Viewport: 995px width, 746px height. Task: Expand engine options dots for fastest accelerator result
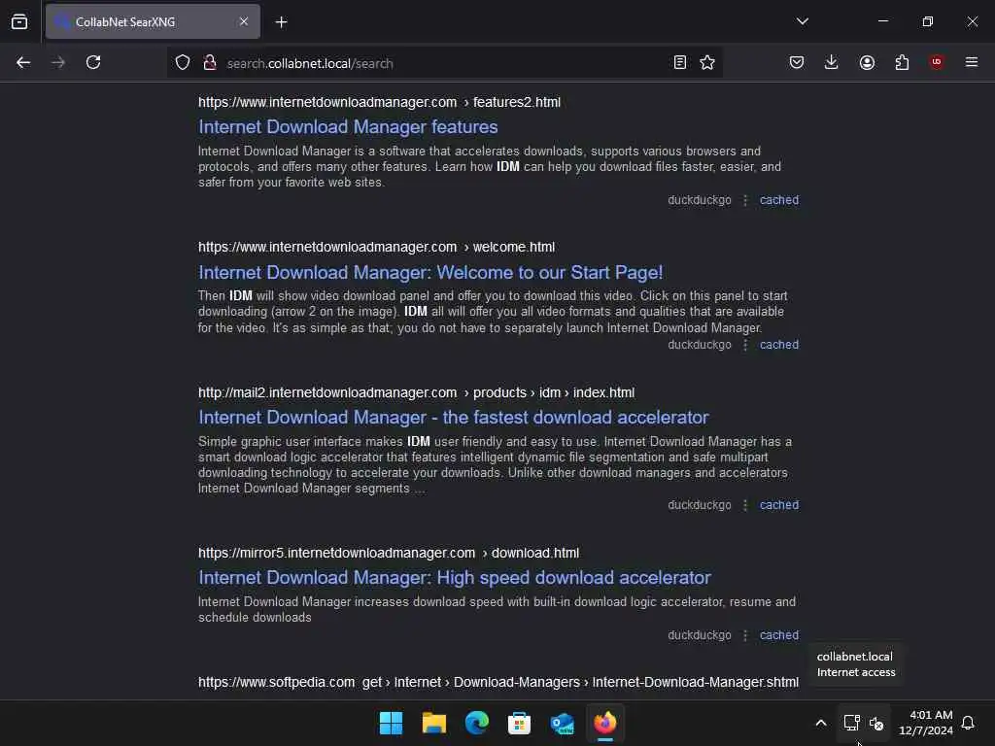pyautogui.click(x=745, y=505)
